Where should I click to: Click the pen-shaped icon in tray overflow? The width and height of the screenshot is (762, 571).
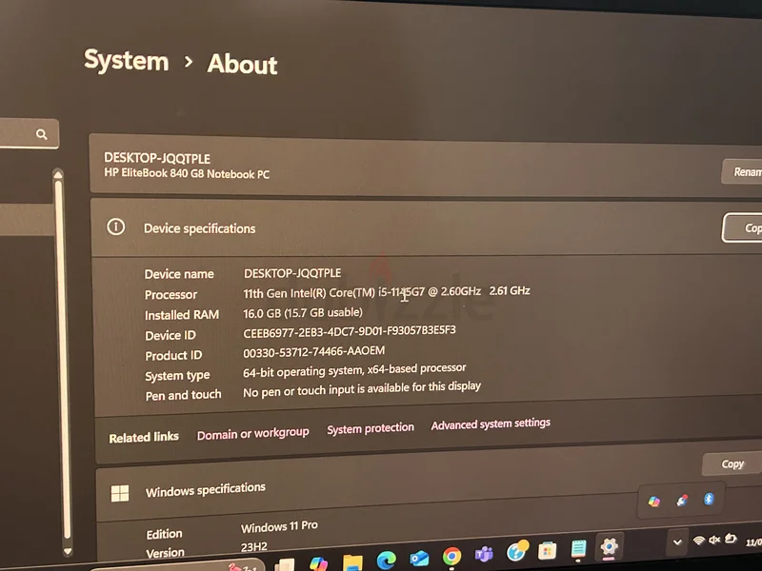tap(682, 501)
